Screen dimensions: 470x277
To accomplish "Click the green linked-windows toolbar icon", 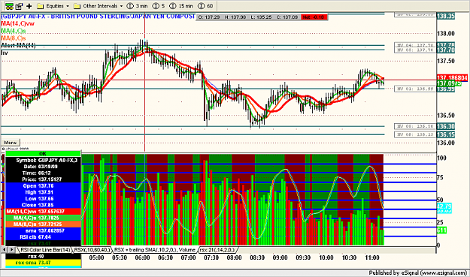I will pyautogui.click(x=9, y=6).
